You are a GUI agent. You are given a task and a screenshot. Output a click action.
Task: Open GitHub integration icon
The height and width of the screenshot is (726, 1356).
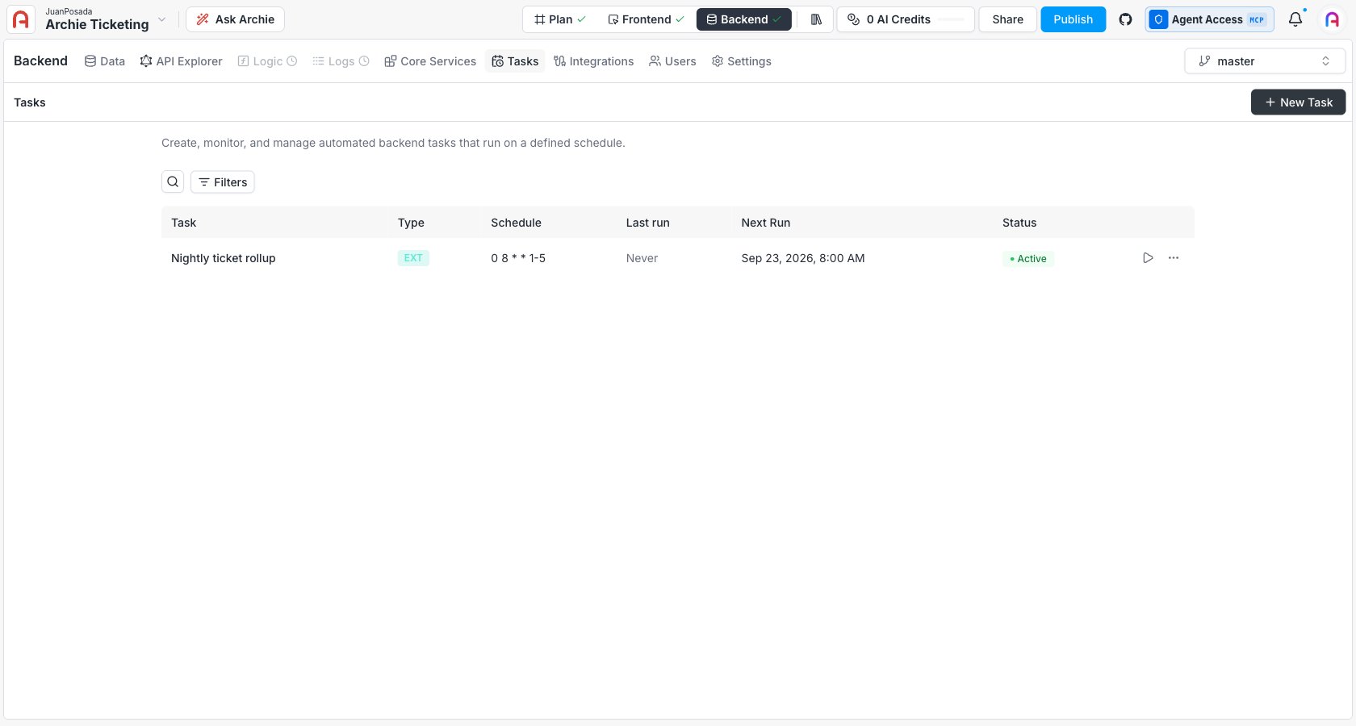(1125, 19)
